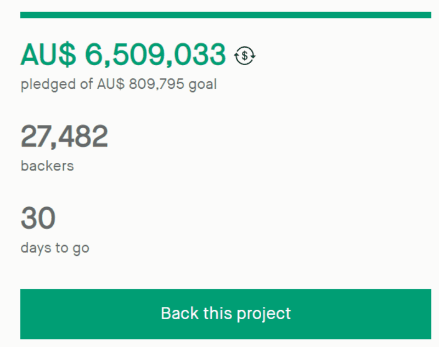
Task: Click the currency conversion icon
Action: pos(245,55)
